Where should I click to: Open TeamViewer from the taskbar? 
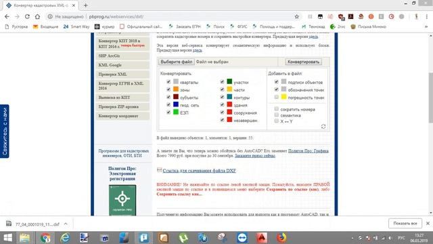click(x=242, y=238)
